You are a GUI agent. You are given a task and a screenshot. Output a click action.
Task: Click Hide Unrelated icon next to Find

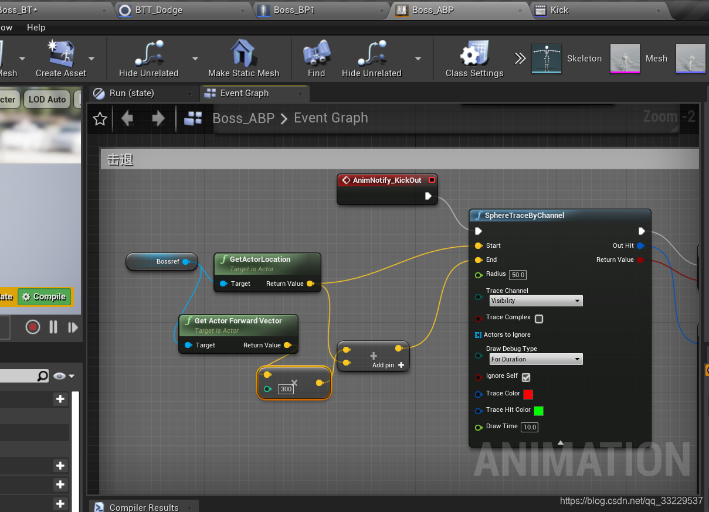point(371,54)
